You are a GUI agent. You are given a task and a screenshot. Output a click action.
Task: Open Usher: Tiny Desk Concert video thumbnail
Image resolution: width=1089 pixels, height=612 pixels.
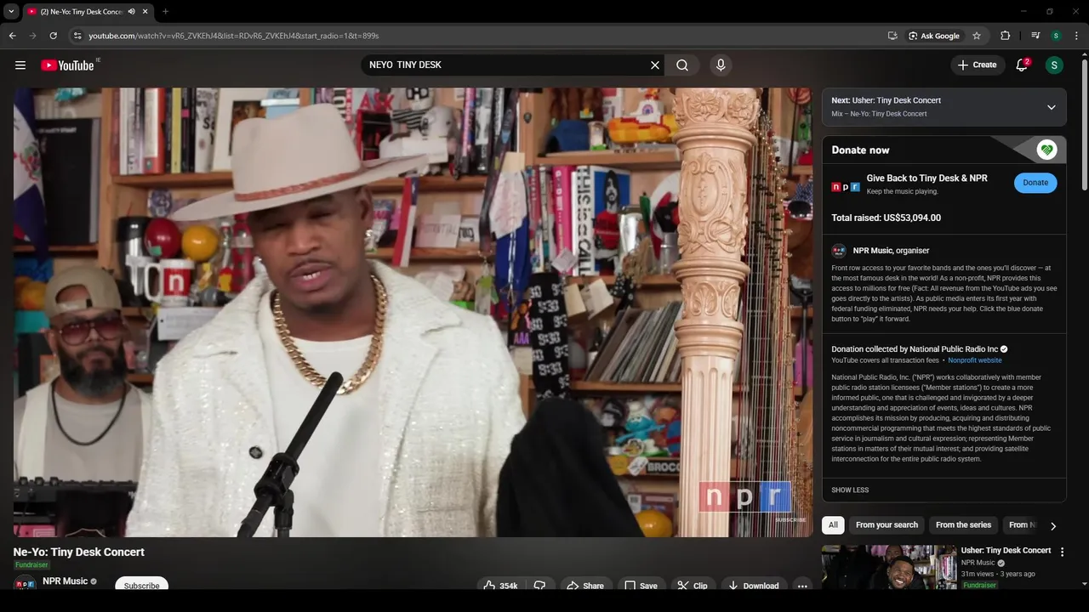(889, 567)
